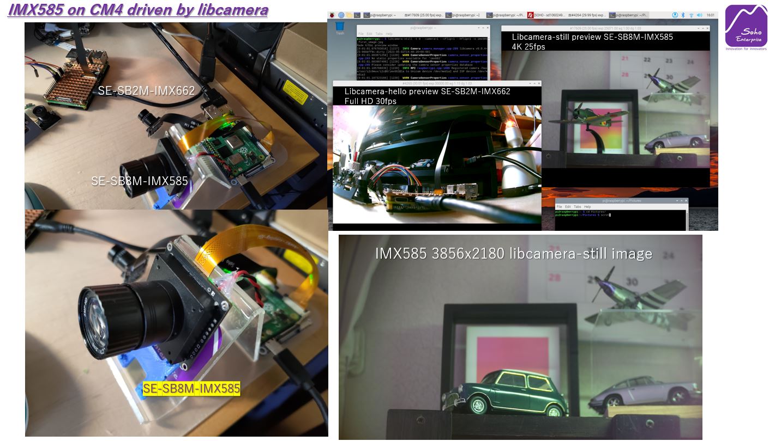Check the Wi-Fi network tray icon

[x=692, y=15]
